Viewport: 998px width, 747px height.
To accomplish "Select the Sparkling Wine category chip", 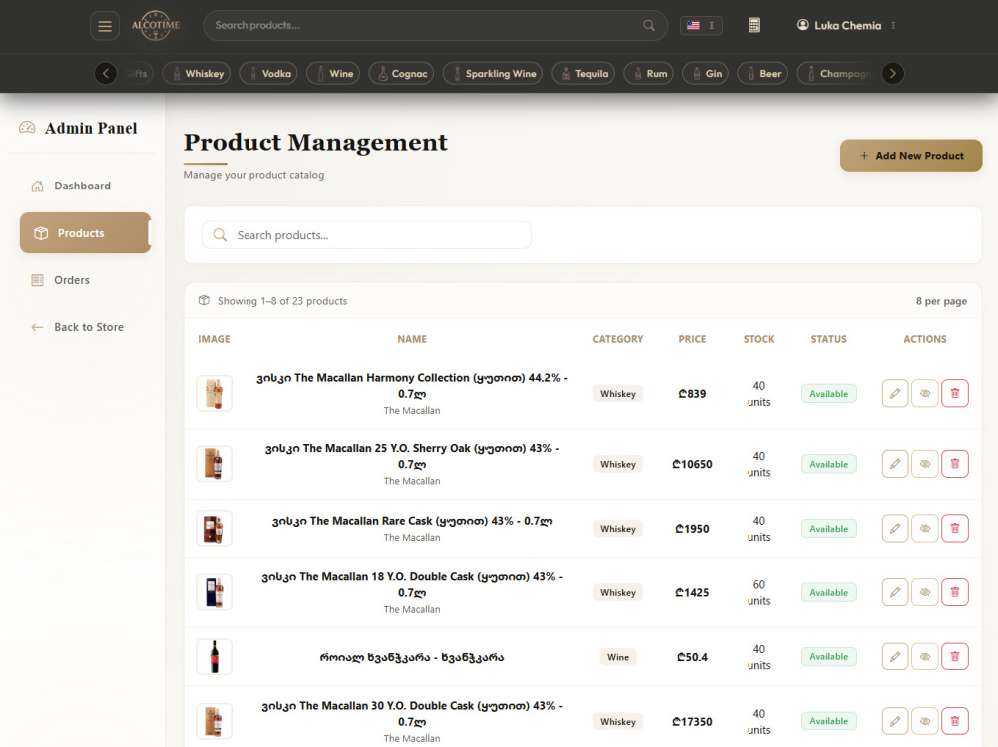I will click(493, 73).
